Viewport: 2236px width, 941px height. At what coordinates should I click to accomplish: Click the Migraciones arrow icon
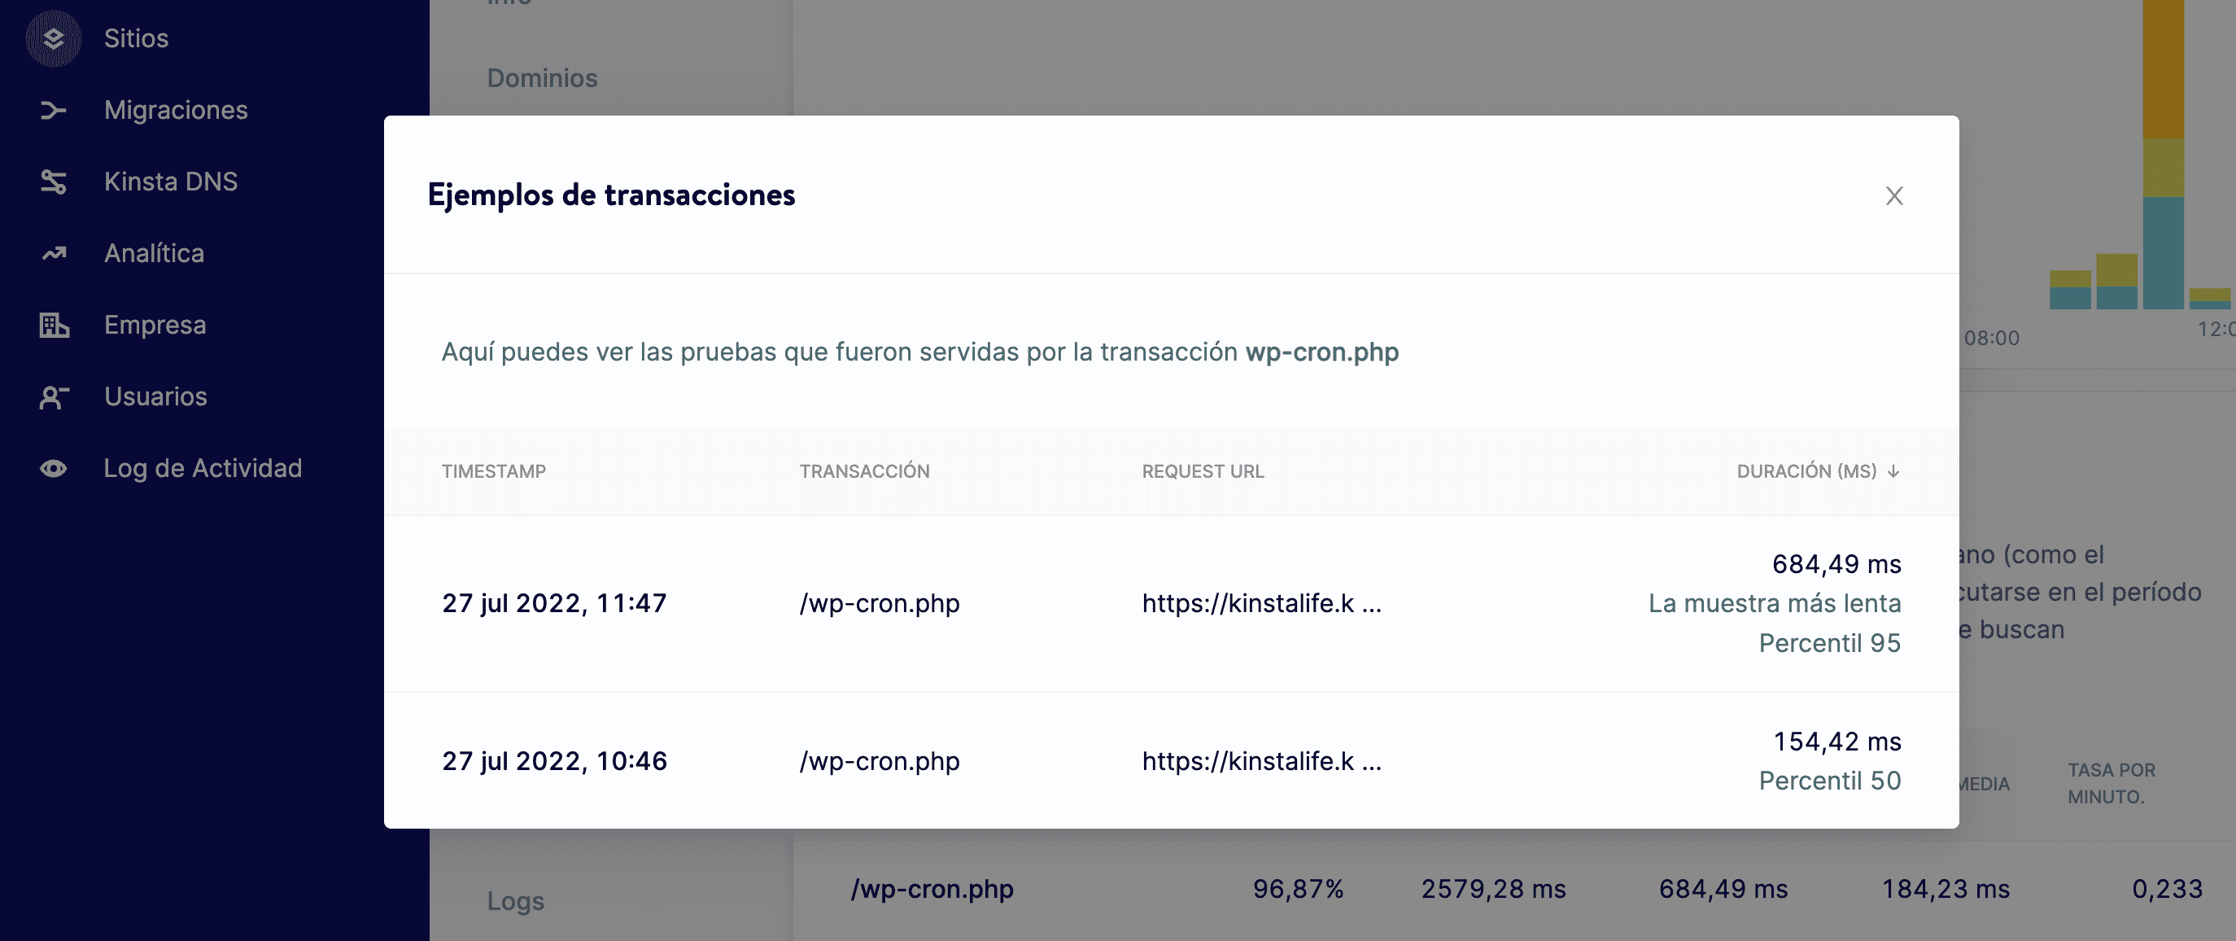[53, 110]
